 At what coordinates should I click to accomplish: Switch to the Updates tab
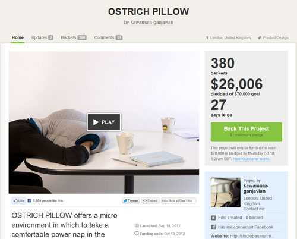click(x=42, y=37)
